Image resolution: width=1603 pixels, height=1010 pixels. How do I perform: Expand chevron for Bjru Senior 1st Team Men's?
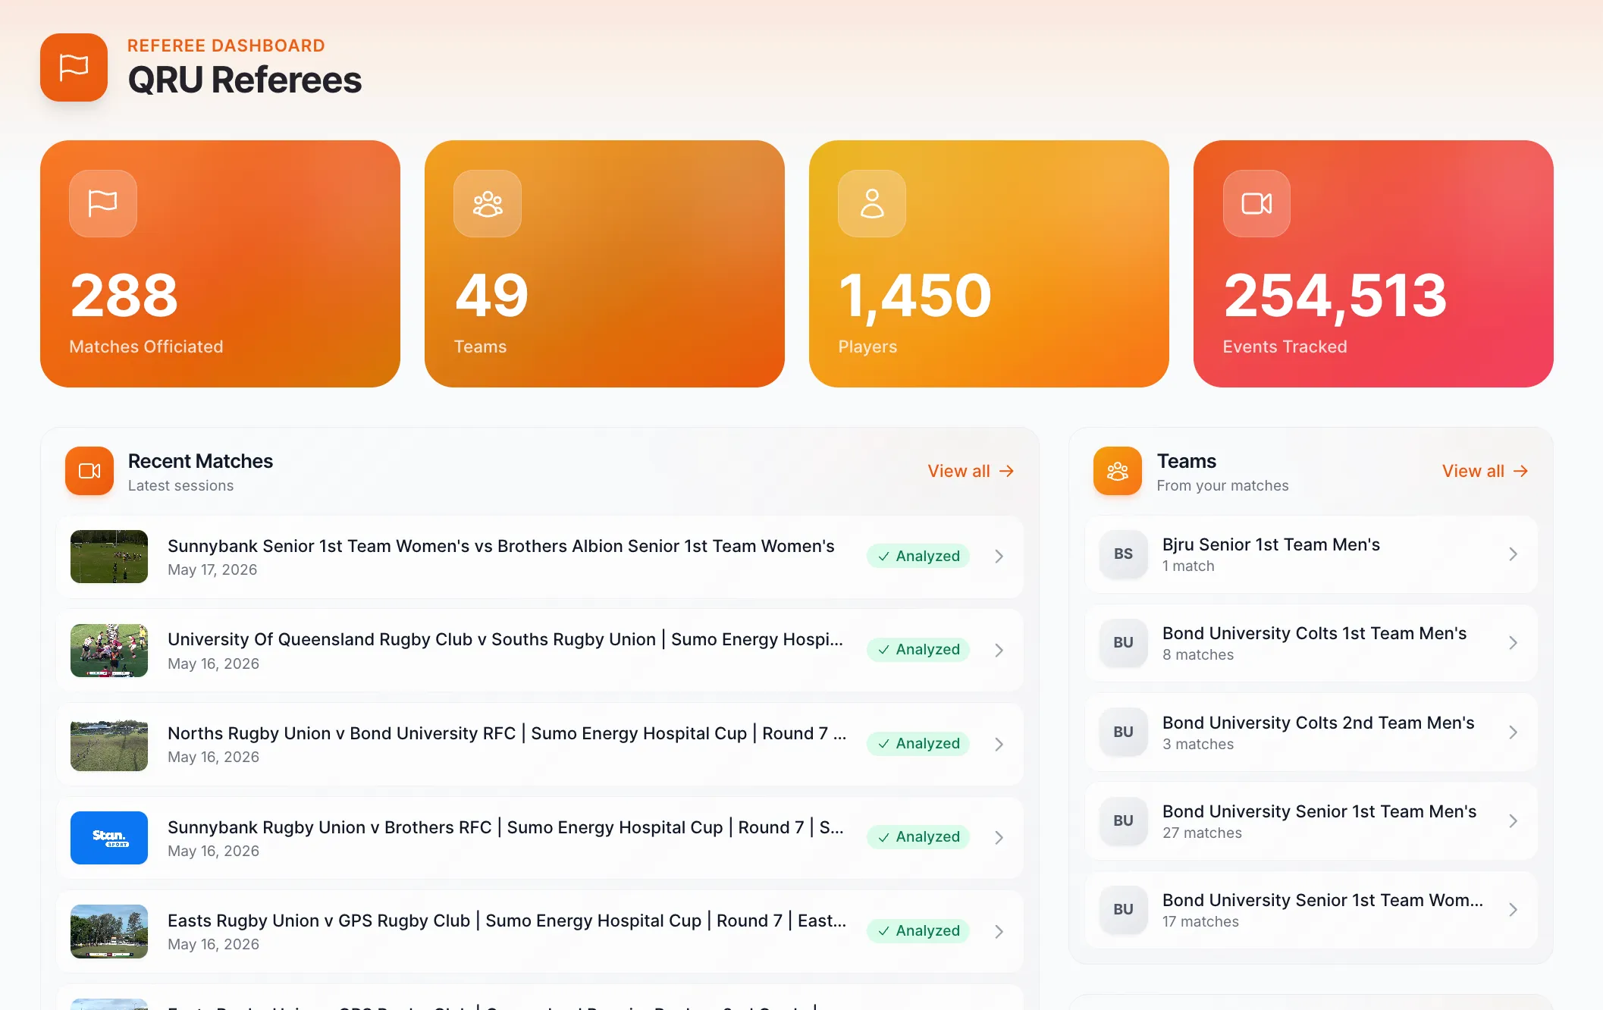pos(1513,554)
